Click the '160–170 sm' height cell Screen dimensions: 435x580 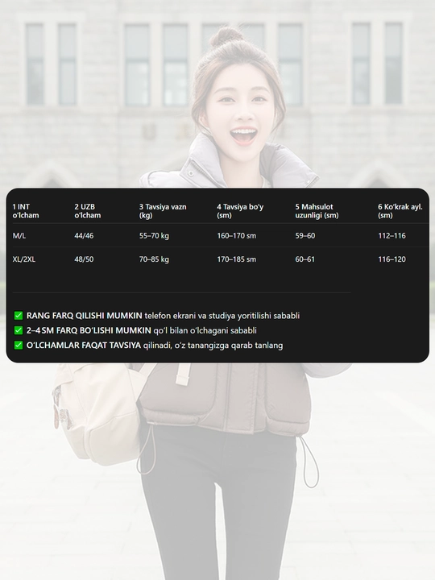point(236,235)
